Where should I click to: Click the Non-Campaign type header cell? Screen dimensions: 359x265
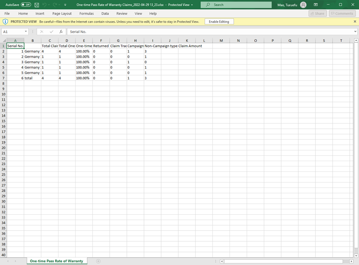pyautogui.click(x=161, y=46)
